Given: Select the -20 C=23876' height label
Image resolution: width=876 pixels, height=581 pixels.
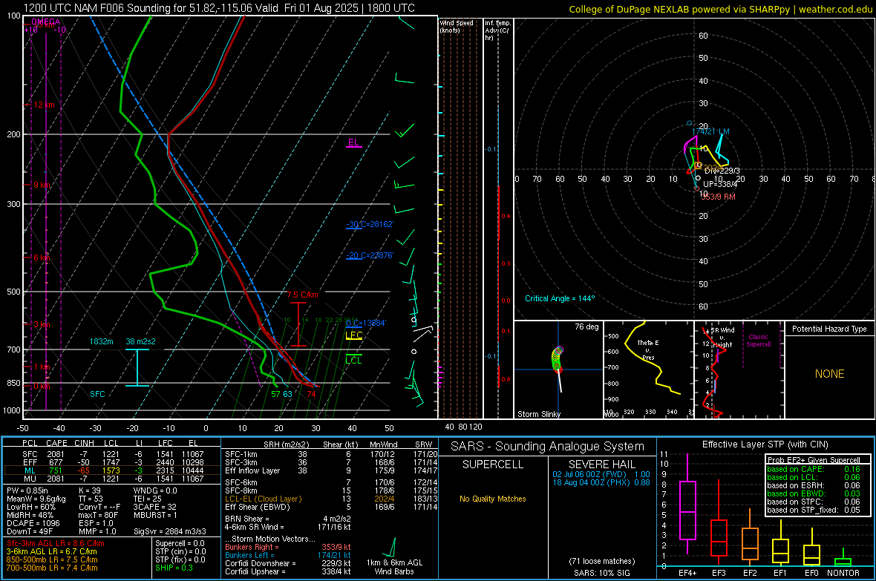Looking at the screenshot, I should pyautogui.click(x=370, y=255).
